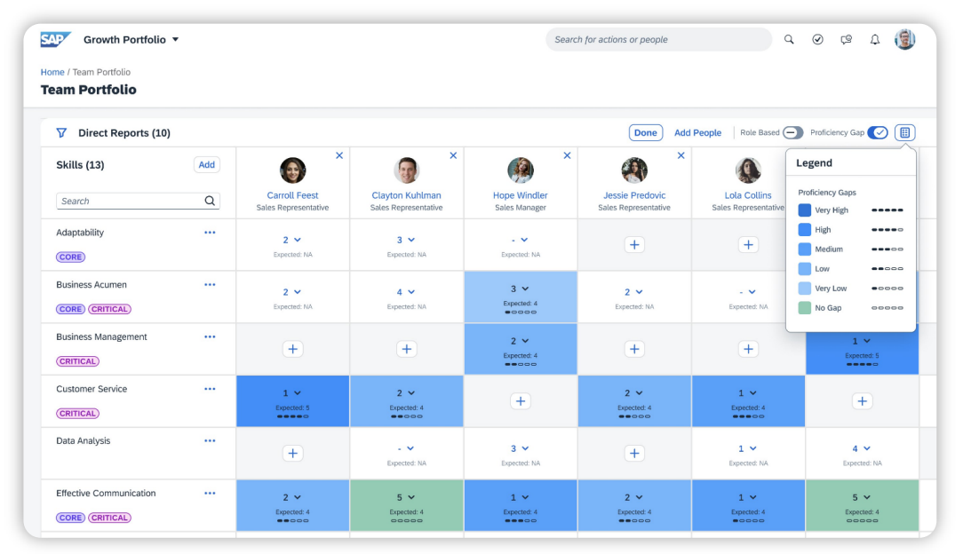
Task: Click the filter funnel icon by Direct Reports
Action: pos(61,132)
